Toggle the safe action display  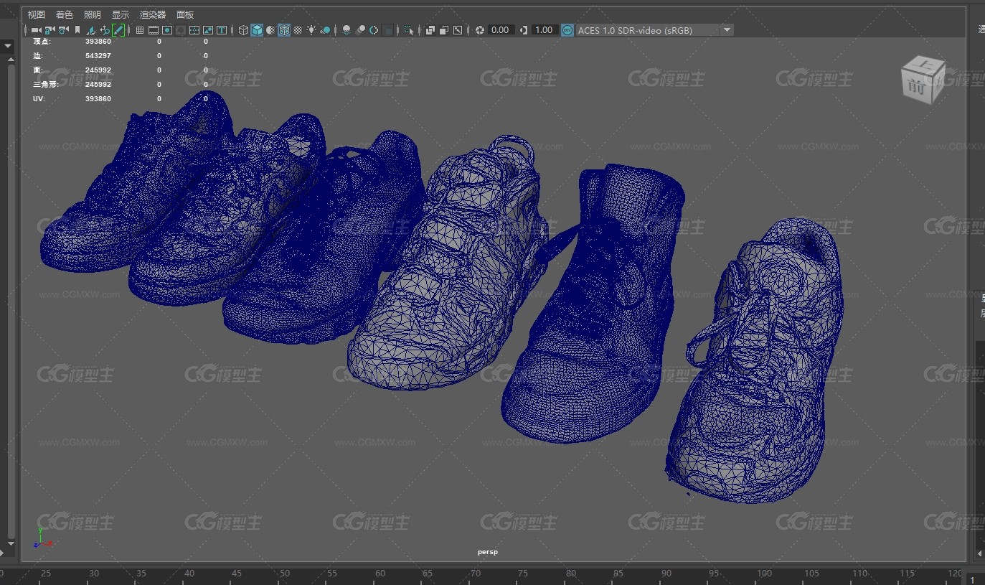tap(208, 30)
